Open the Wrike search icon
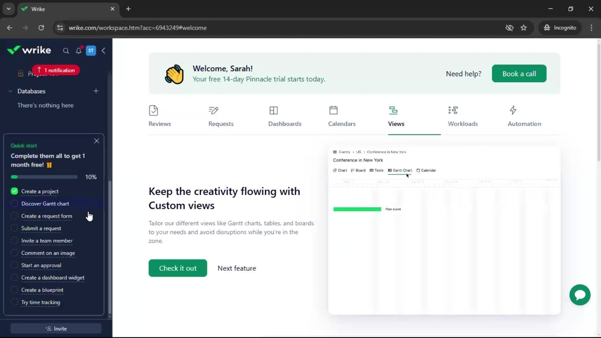 pyautogui.click(x=66, y=51)
